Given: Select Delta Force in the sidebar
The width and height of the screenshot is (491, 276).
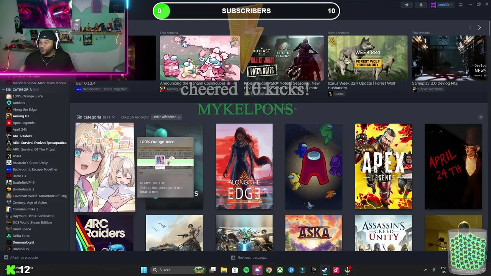Looking at the screenshot, I should click(x=21, y=236).
